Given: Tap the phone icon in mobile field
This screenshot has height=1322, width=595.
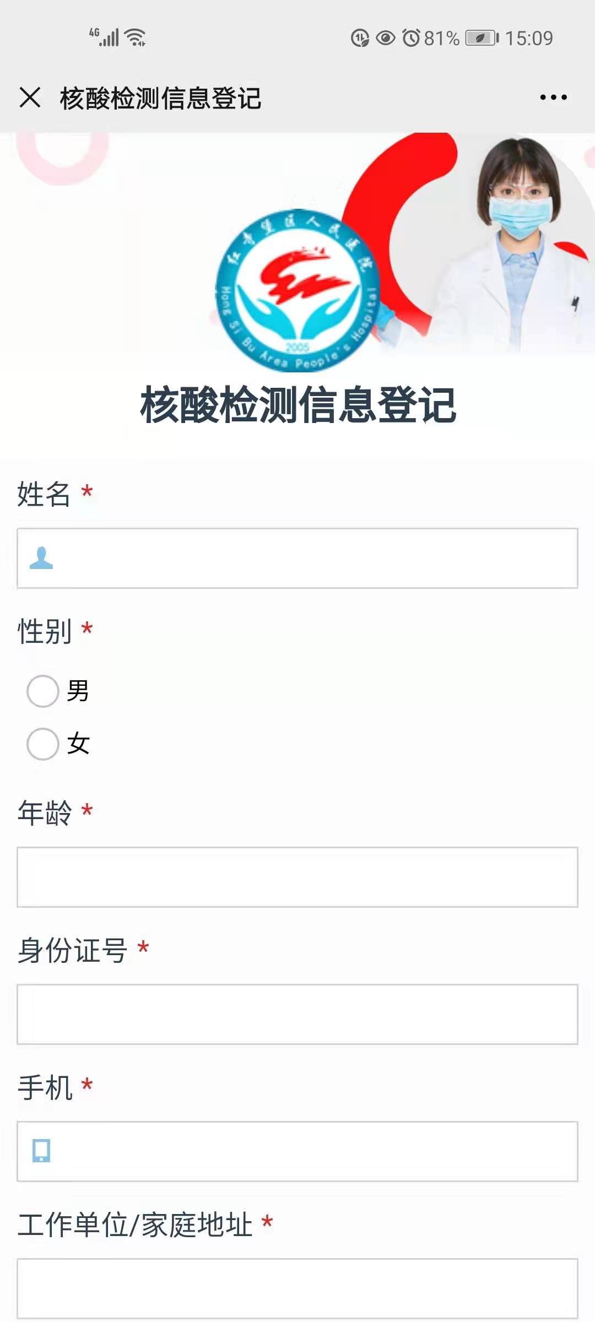Looking at the screenshot, I should 41,1151.
